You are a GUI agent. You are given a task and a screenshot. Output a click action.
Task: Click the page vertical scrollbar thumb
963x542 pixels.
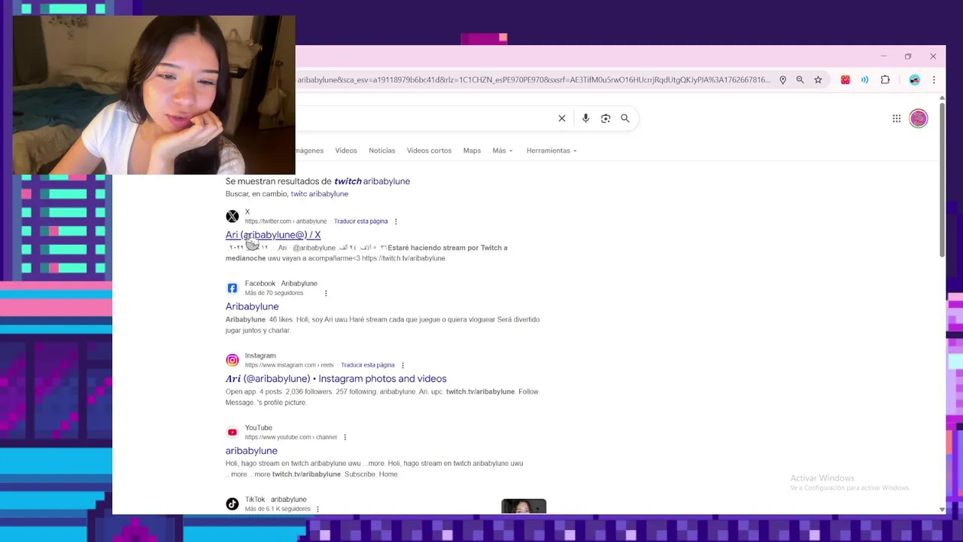(x=942, y=181)
